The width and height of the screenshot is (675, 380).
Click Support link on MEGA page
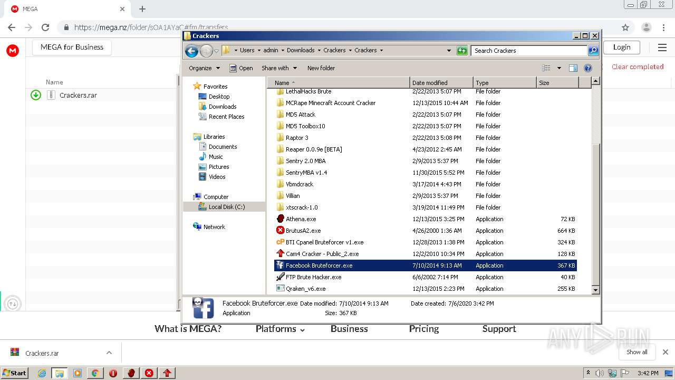coord(499,329)
